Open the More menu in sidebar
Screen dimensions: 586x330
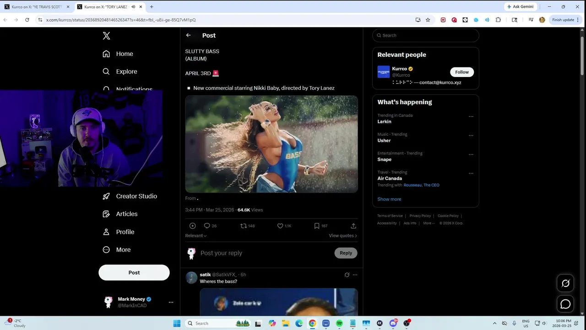(117, 250)
